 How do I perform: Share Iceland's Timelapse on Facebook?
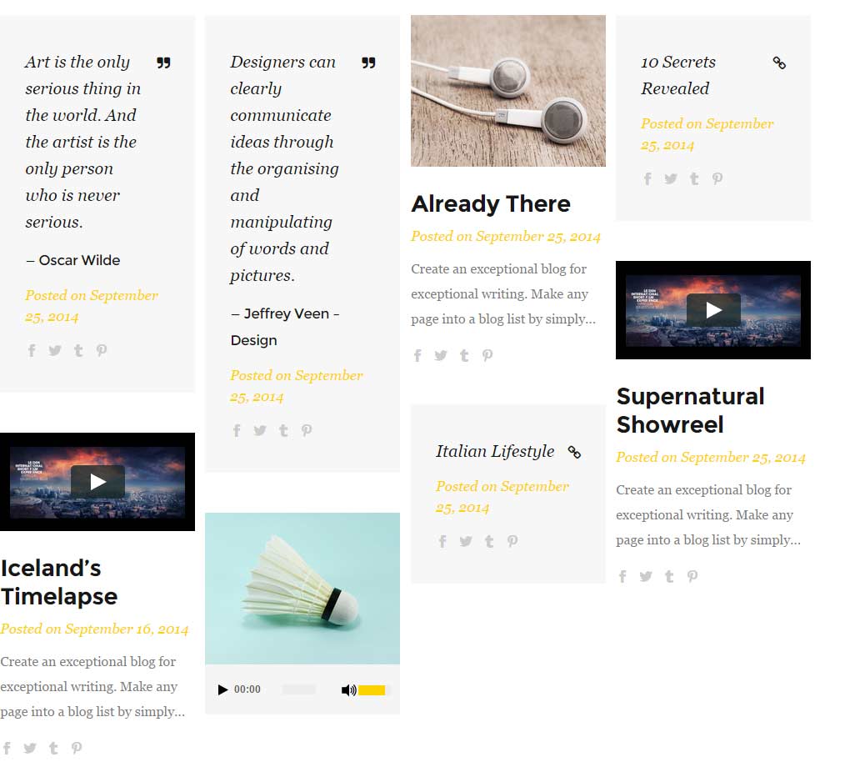[x=7, y=748]
